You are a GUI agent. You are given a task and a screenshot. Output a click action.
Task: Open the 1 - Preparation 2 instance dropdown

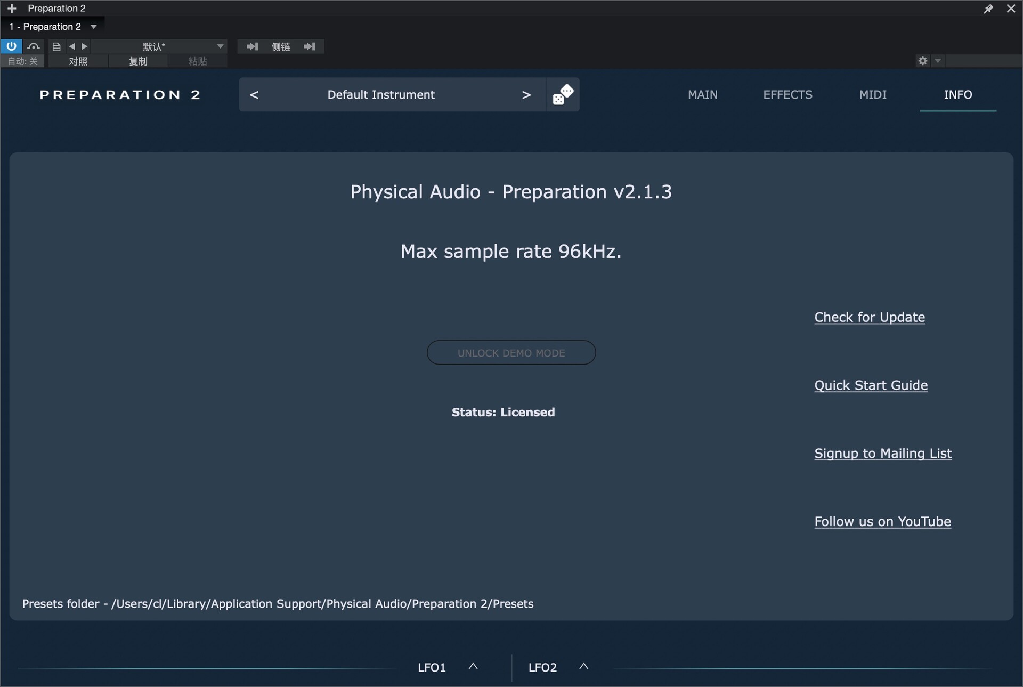tap(52, 27)
